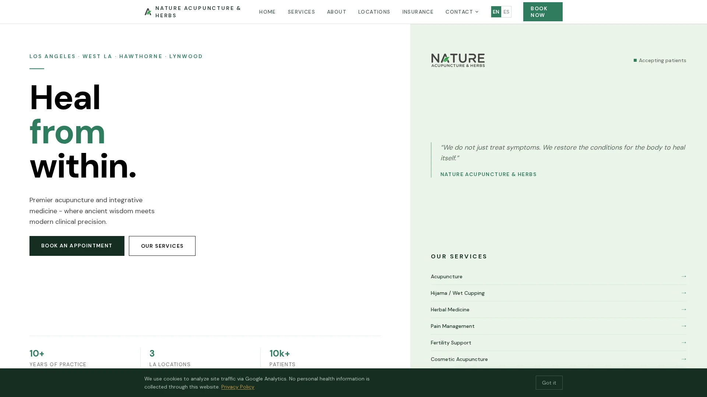Viewport: 707px width, 397px height.
Task: Click the quote attribution Nature Acupuncture & Herbs
Action: pyautogui.click(x=488, y=174)
